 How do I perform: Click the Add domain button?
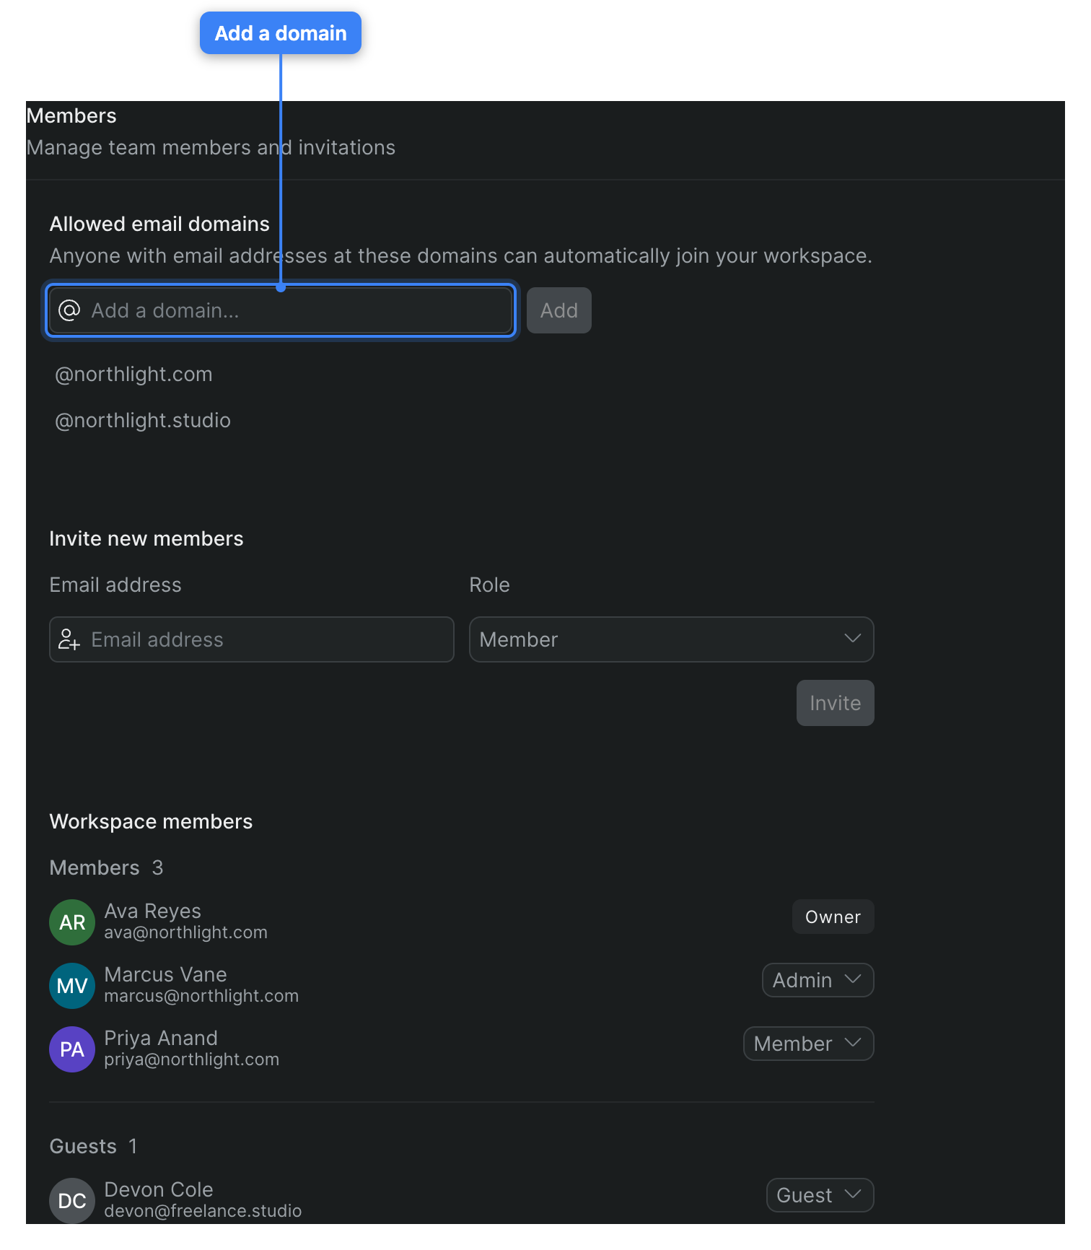(559, 310)
